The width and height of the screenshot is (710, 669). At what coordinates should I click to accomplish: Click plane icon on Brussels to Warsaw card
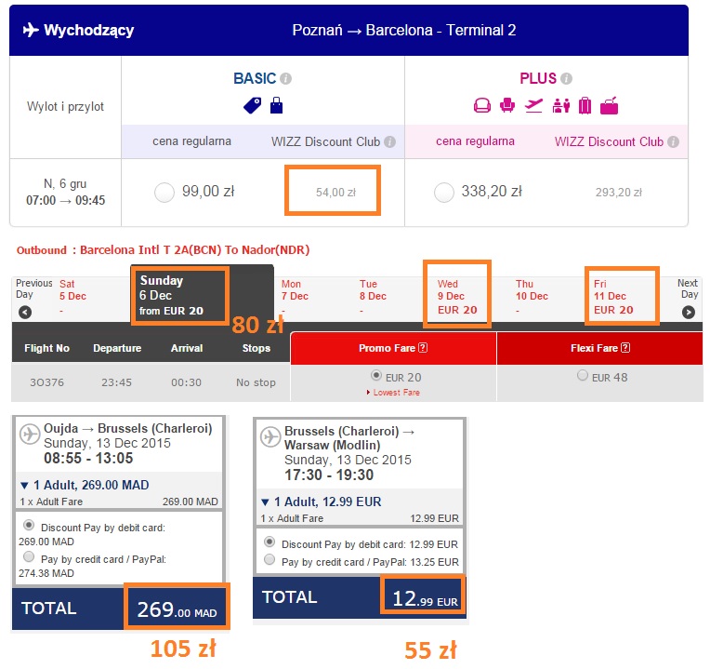270,437
